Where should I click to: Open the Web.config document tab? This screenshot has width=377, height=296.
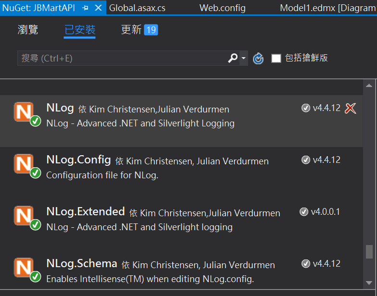point(222,8)
